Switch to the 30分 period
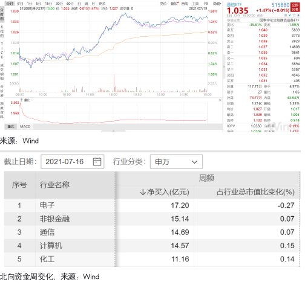The width and height of the screenshot is (305, 285). pos(59,4)
